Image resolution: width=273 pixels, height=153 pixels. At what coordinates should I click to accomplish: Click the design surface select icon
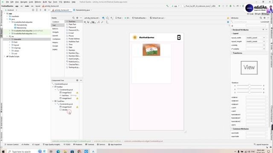click(103, 18)
